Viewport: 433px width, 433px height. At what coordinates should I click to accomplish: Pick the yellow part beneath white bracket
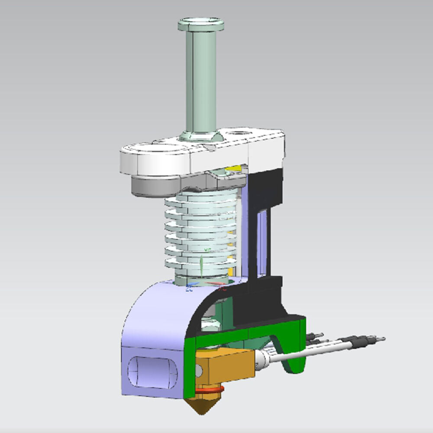click(233, 168)
